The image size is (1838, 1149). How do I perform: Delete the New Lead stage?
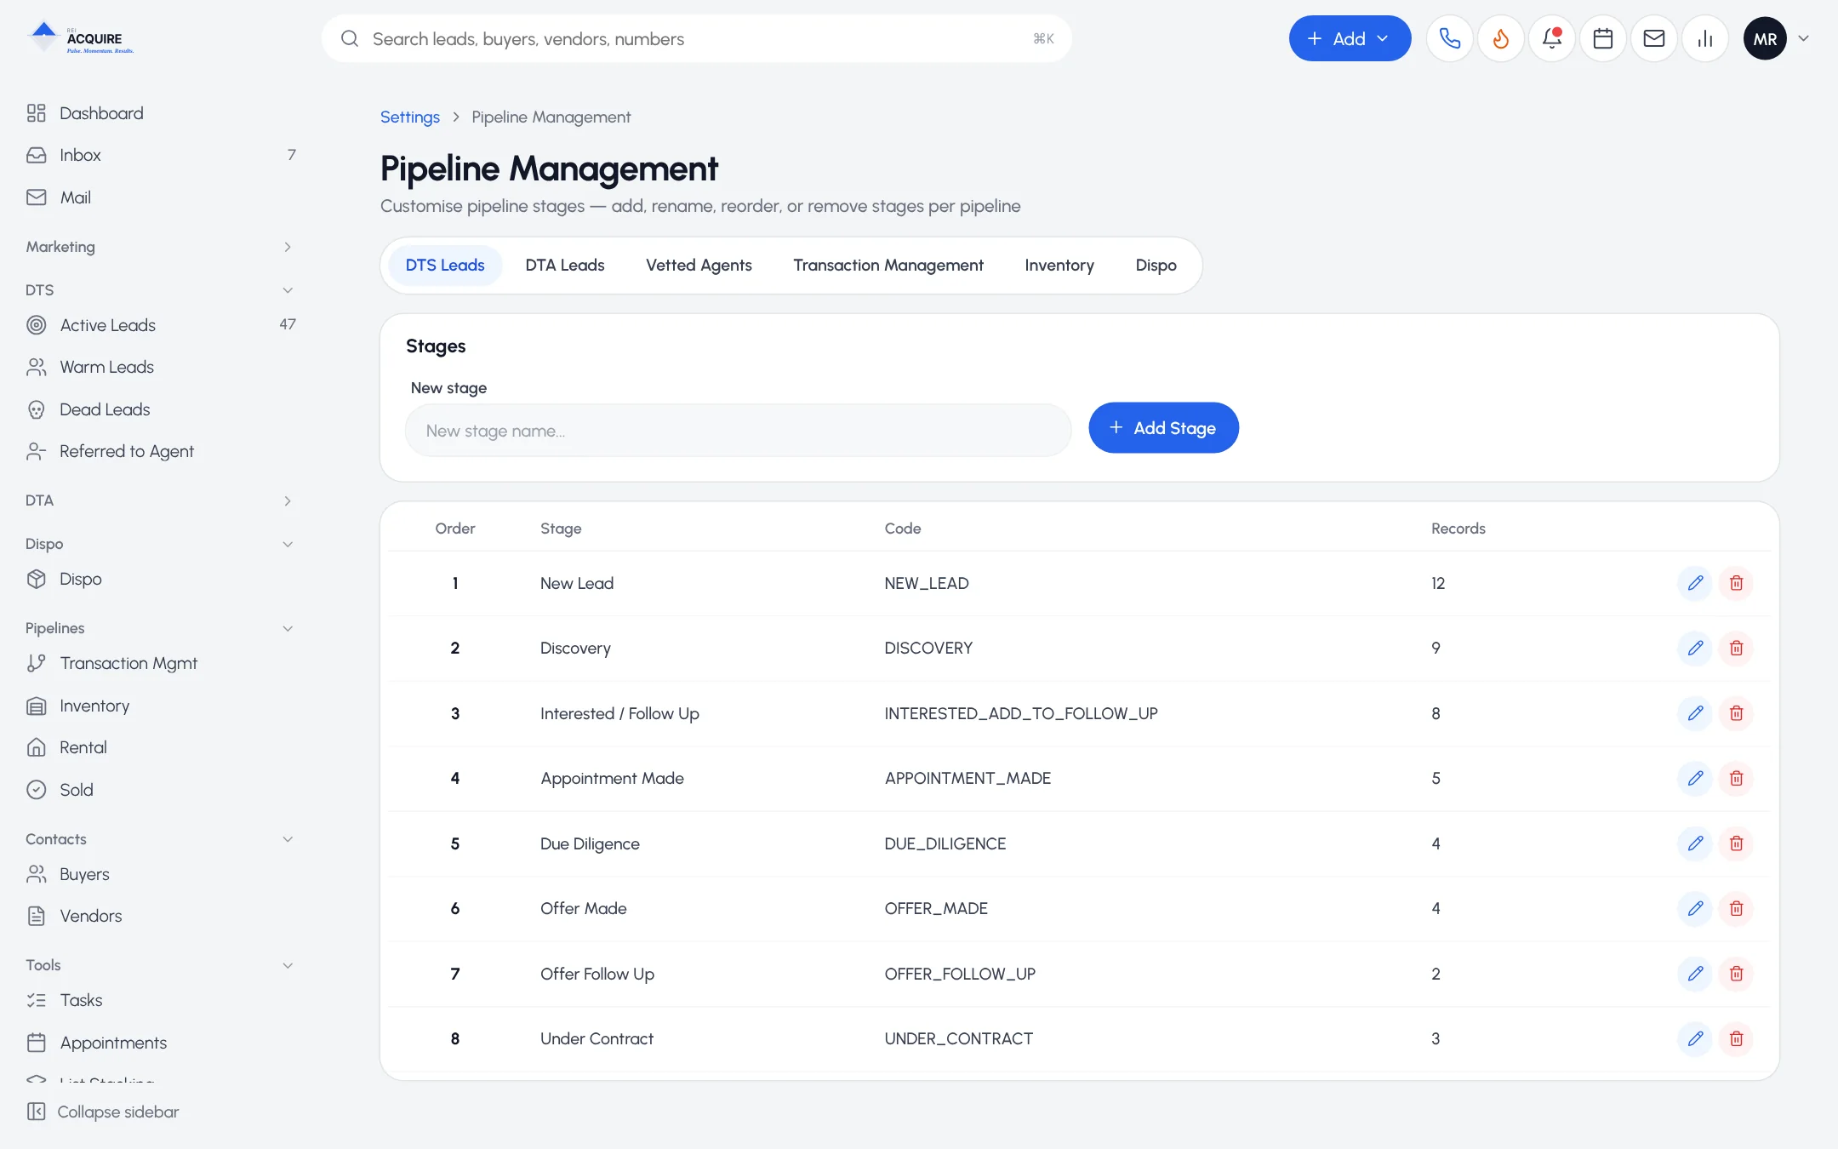[1736, 583]
